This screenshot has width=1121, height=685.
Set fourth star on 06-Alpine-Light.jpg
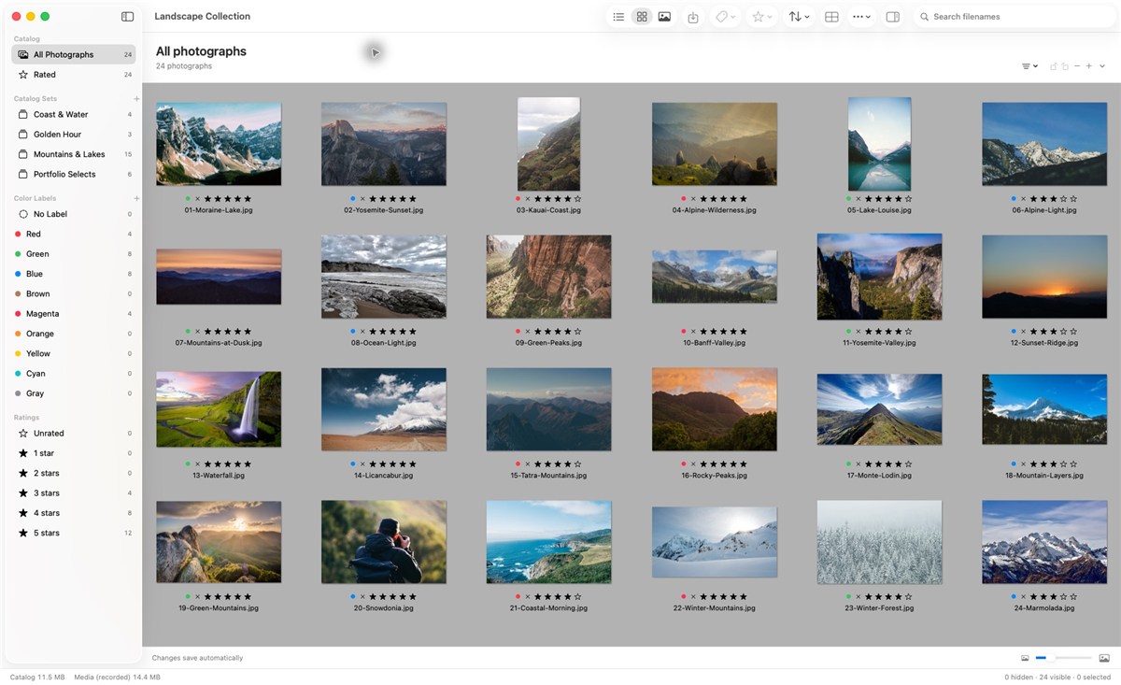(1063, 199)
